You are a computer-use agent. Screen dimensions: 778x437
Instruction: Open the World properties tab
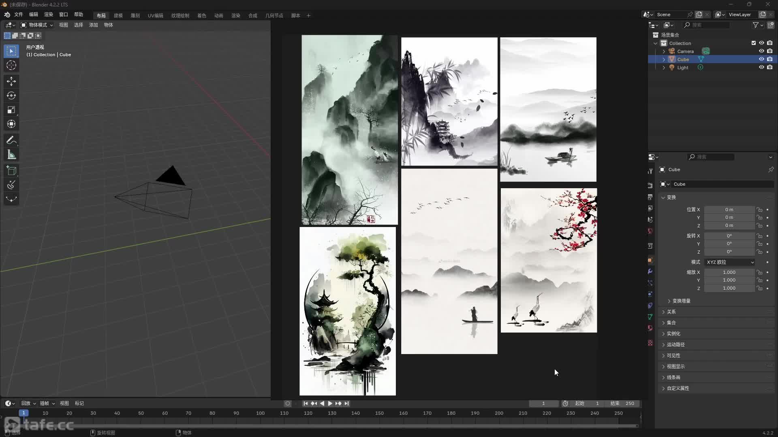click(650, 231)
